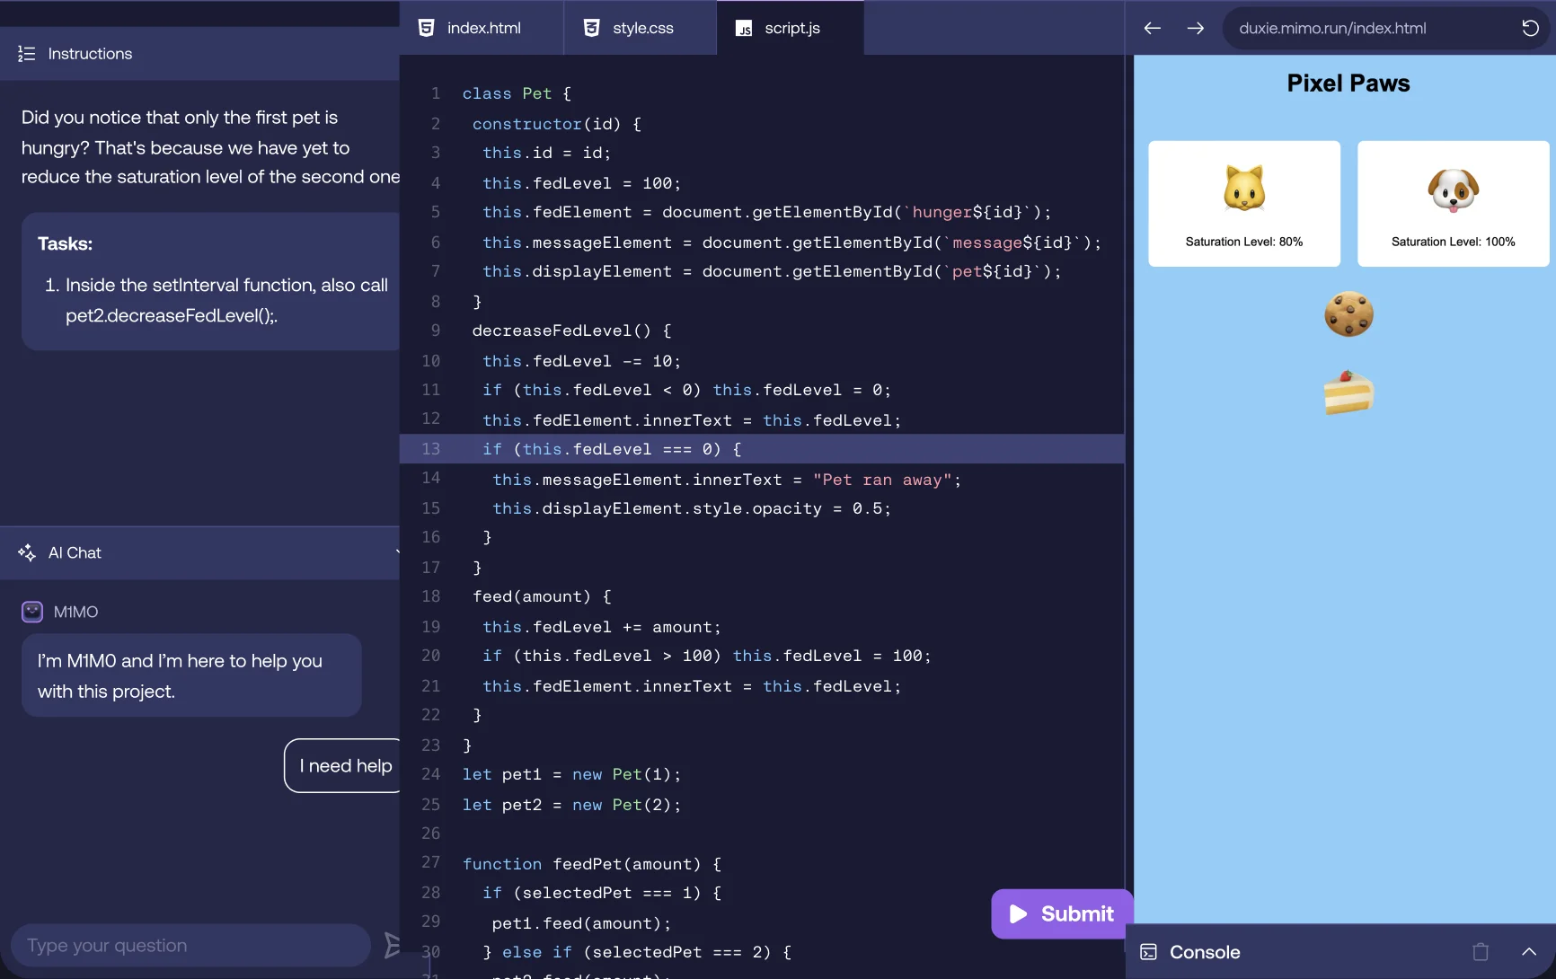
Task: Click the 'Saturation Level: 100%' text
Action: pyautogui.click(x=1453, y=242)
